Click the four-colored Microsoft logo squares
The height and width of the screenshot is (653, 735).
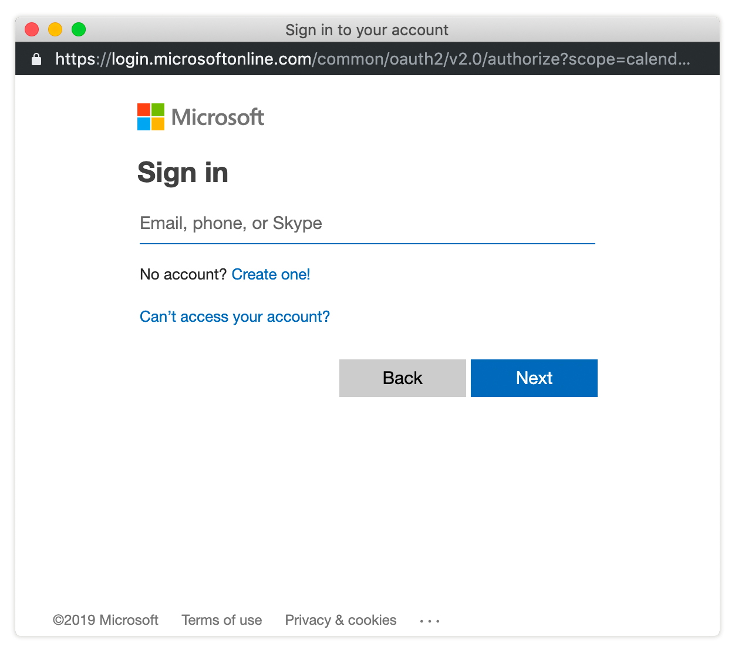(151, 117)
